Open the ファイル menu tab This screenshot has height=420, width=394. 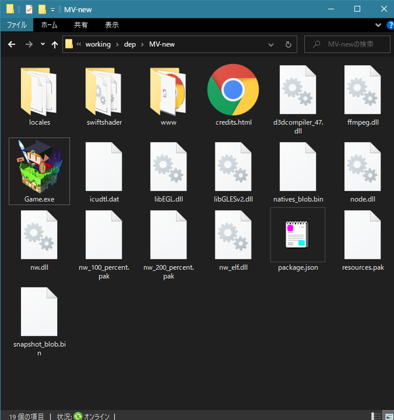pyautogui.click(x=16, y=25)
